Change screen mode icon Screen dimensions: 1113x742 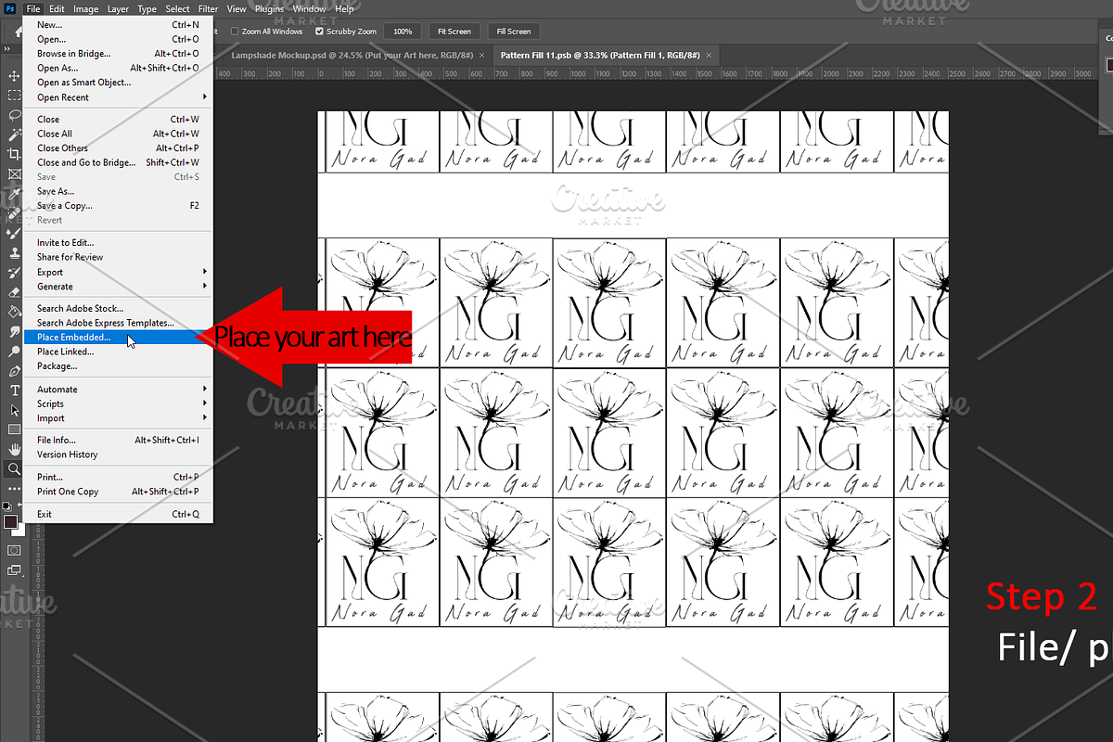point(14,570)
